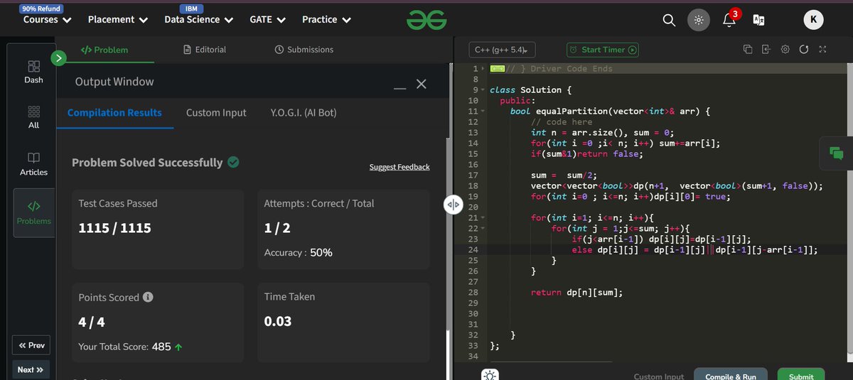
Task: Click the Points Scored info icon
Action: click(148, 298)
